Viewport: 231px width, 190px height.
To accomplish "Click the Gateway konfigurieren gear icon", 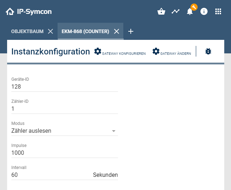I will click(x=98, y=51).
